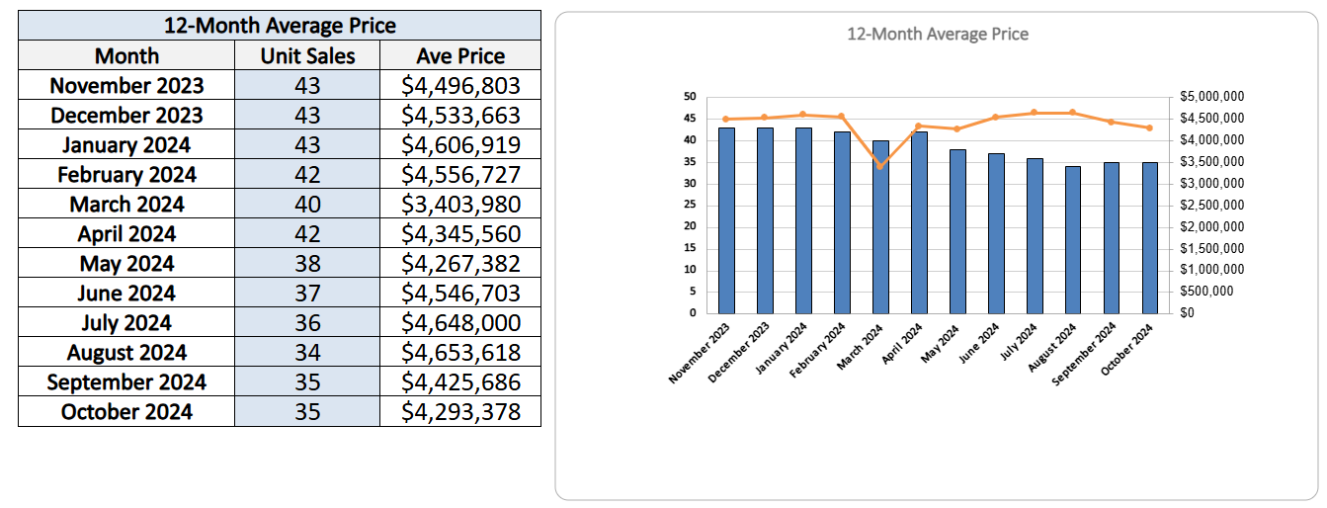This screenshot has width=1327, height=508.
Task: Click the June 2024 table month cell
Action: click(x=126, y=293)
